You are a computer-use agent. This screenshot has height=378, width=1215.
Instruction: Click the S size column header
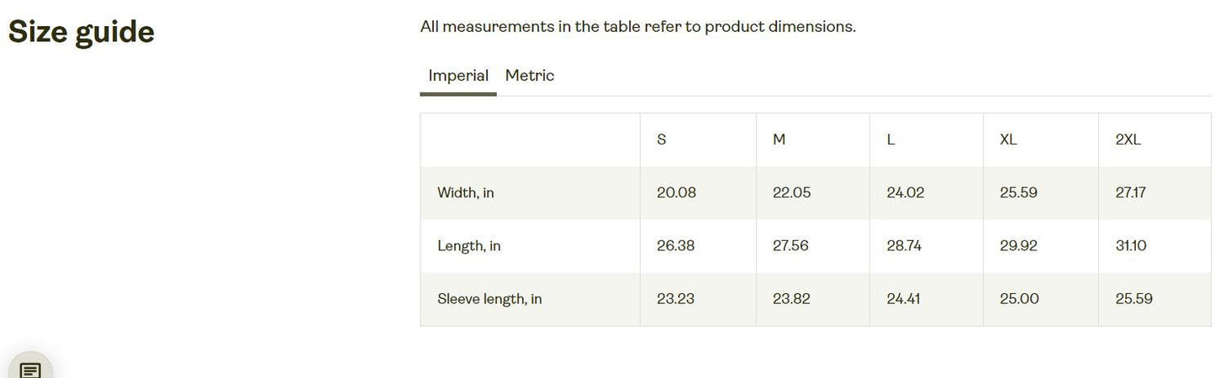point(662,140)
